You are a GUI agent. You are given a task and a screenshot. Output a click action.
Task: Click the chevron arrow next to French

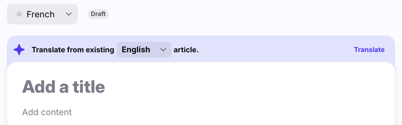tap(69, 14)
